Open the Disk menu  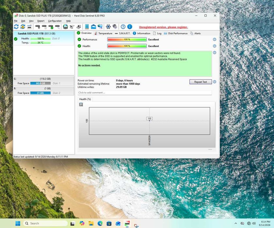click(23, 21)
